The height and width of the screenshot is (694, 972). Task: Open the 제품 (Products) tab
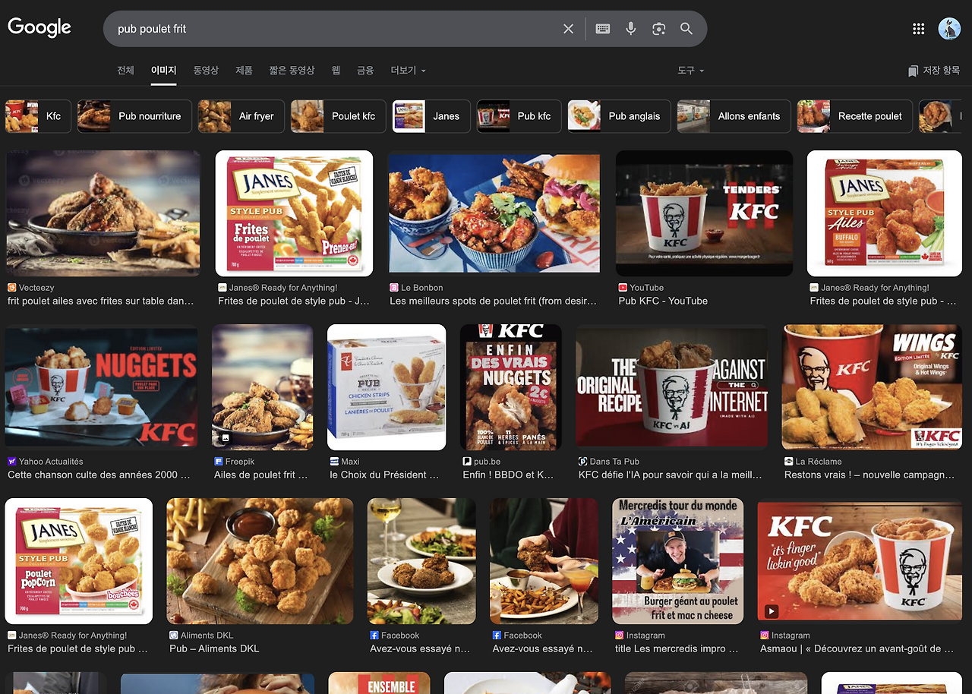pyautogui.click(x=244, y=71)
